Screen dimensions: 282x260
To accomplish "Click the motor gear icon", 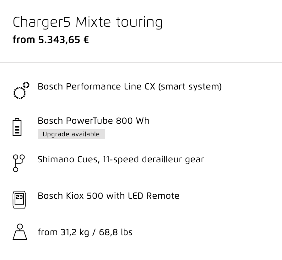I will click(21, 90).
